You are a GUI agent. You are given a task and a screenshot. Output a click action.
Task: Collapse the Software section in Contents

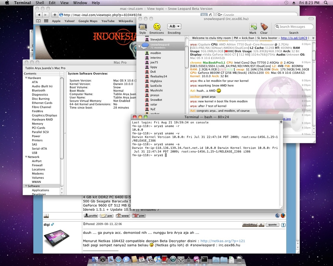tap(26, 186)
